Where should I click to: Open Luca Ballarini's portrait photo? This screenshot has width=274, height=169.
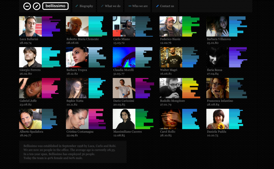click(30, 27)
